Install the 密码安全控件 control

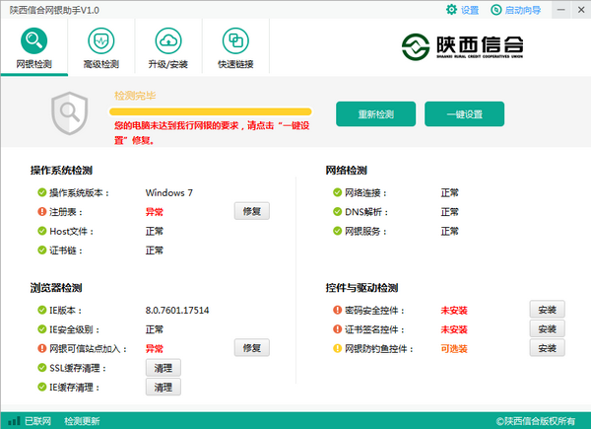tap(548, 310)
